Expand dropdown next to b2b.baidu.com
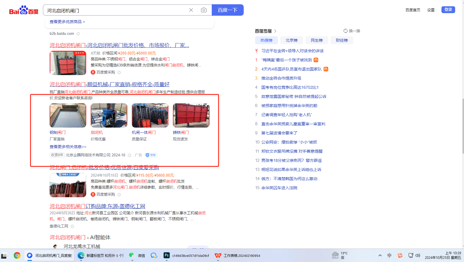This screenshot has width=464, height=262. [x=78, y=34]
